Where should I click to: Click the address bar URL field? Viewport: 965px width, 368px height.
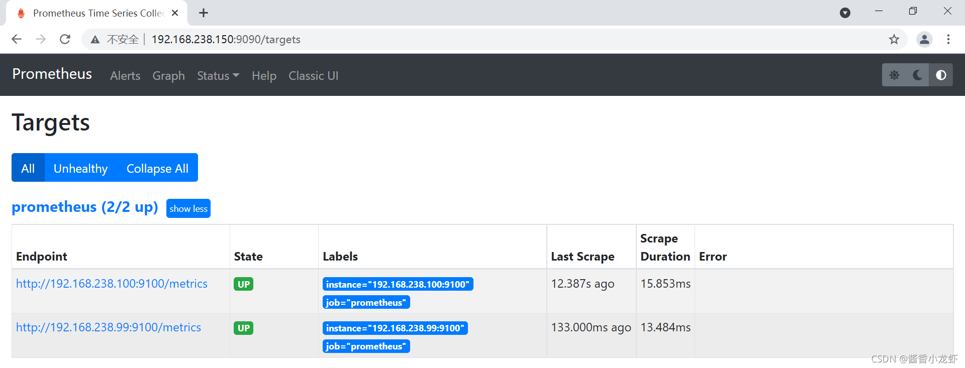[495, 39]
